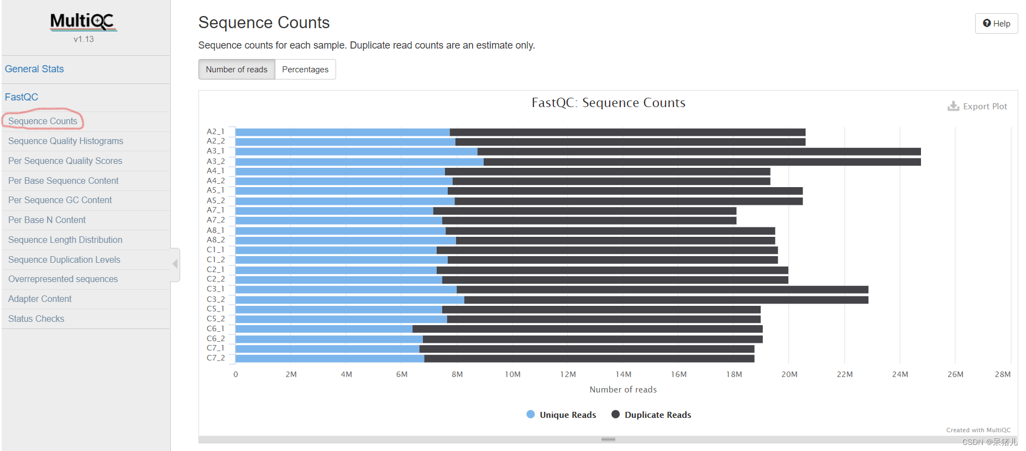This screenshot has height=451, width=1026.
Task: Go to Per Base N Content
Action: tap(47, 220)
